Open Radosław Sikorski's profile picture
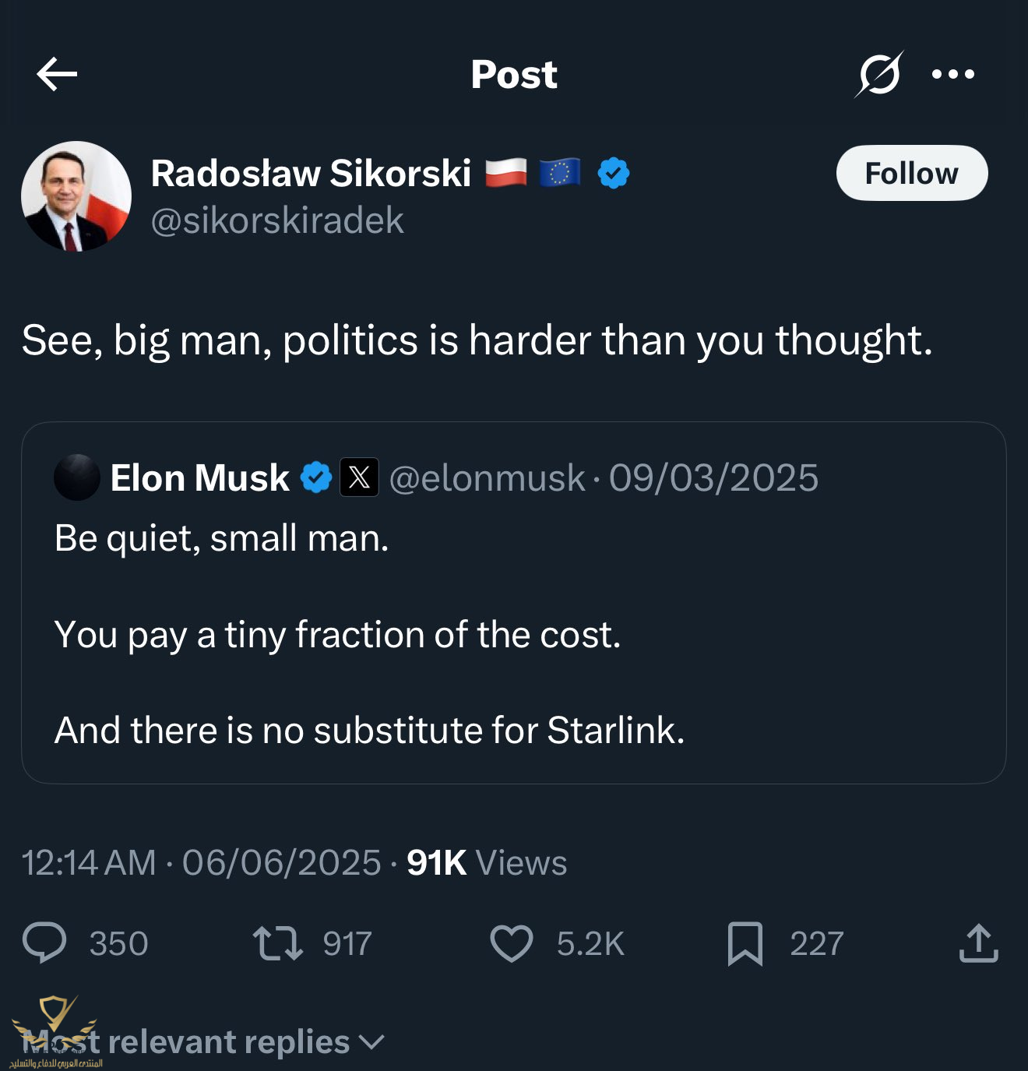The image size is (1028, 1071). pos(76,196)
